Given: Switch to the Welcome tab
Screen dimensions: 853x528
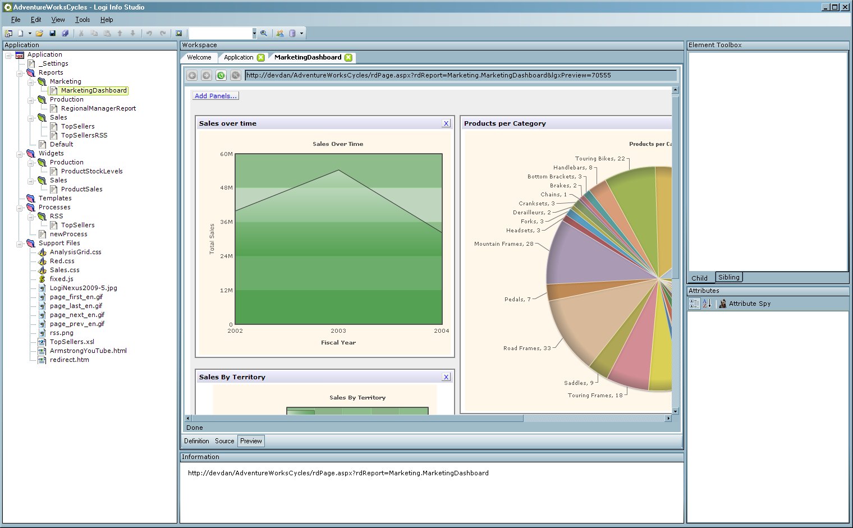Looking at the screenshot, I should click(199, 57).
